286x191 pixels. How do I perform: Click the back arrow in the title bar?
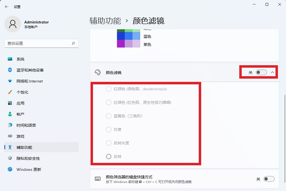click(x=6, y=6)
